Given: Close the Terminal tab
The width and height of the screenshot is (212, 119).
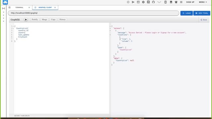Looking at the screenshot, I should point(29,7).
